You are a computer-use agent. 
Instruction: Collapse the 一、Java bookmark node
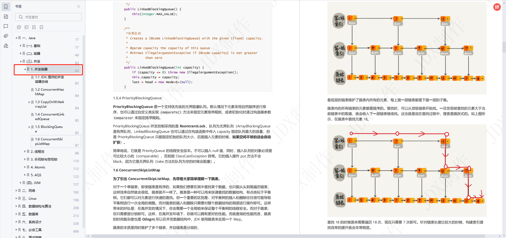pos(16,38)
